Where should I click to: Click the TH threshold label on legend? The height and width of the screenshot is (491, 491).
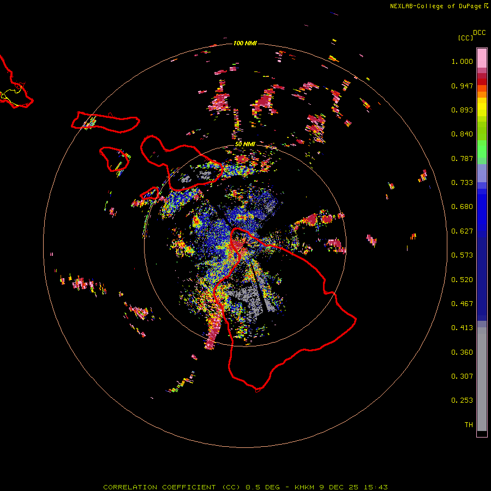tap(469, 425)
